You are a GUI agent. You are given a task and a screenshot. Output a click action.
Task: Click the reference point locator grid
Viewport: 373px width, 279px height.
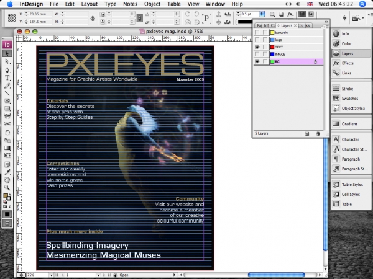pyautogui.click(x=12, y=18)
